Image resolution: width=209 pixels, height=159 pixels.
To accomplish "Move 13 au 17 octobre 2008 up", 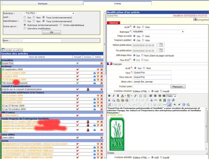I will [x=94, y=73].
